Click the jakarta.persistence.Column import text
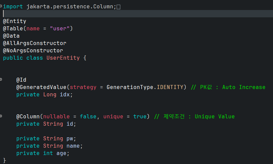Image resolution: width=273 pixels, height=164 pixels. (x=70, y=7)
